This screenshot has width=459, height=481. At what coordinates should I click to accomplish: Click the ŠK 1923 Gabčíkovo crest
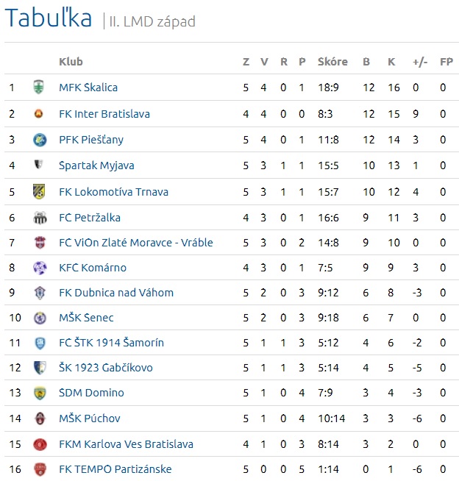39,368
